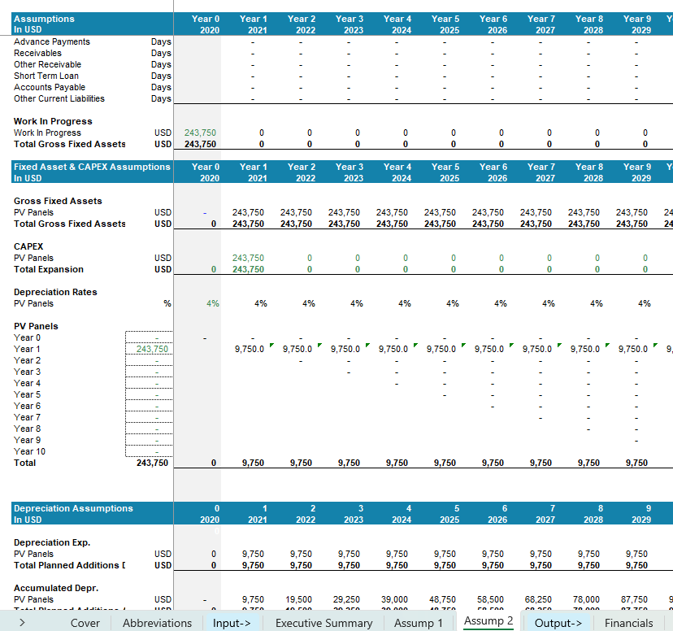Select the Year 0 depreciation rate 4% cell
This screenshot has width=673, height=631.
click(212, 303)
